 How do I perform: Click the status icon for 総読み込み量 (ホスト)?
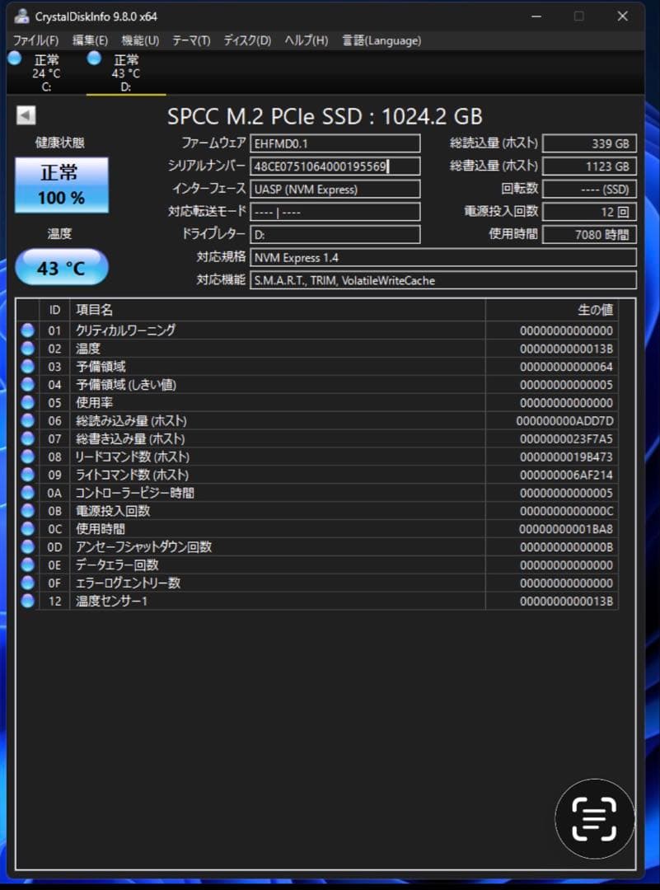coord(27,420)
